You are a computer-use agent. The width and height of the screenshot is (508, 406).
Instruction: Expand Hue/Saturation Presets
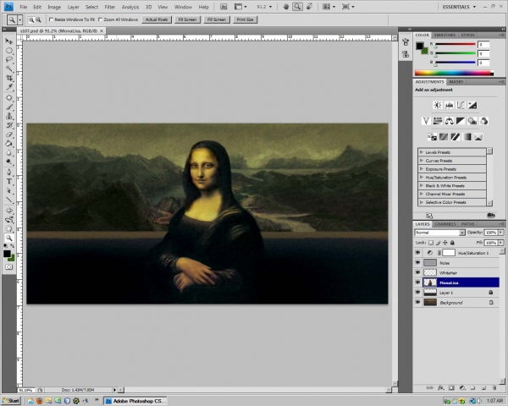422,177
